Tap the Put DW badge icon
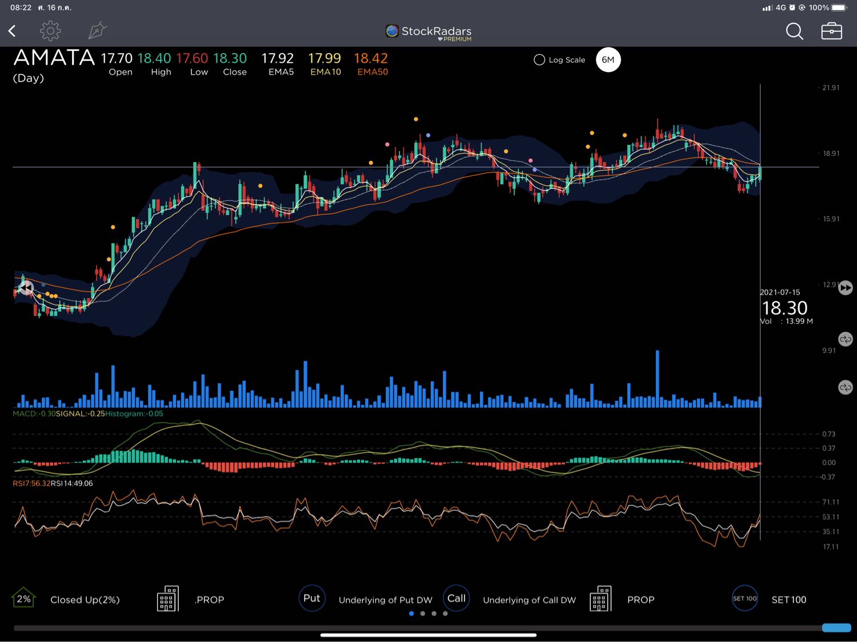This screenshot has height=642, width=857. coord(311,599)
